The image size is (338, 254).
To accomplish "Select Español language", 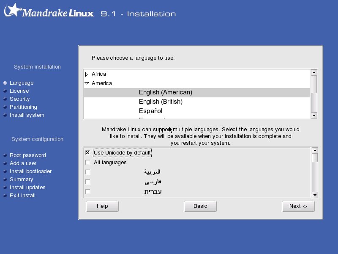I will (x=197, y=111).
